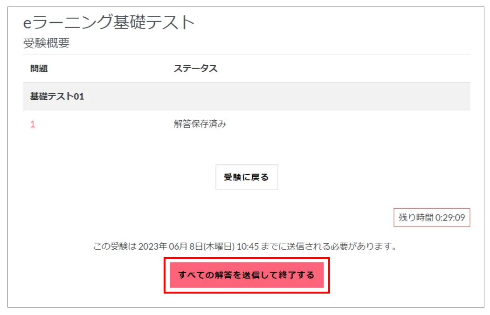Click the 問題 column header

point(39,68)
